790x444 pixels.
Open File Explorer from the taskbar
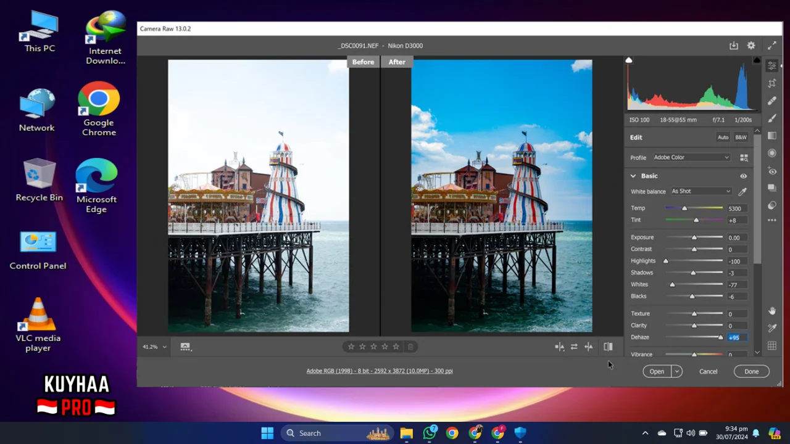406,433
